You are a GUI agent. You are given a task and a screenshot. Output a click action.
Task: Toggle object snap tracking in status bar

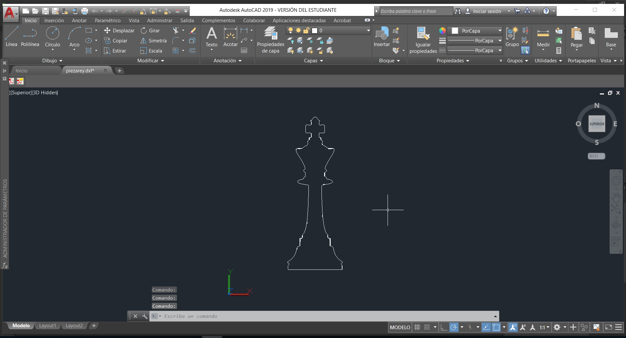pos(486,327)
